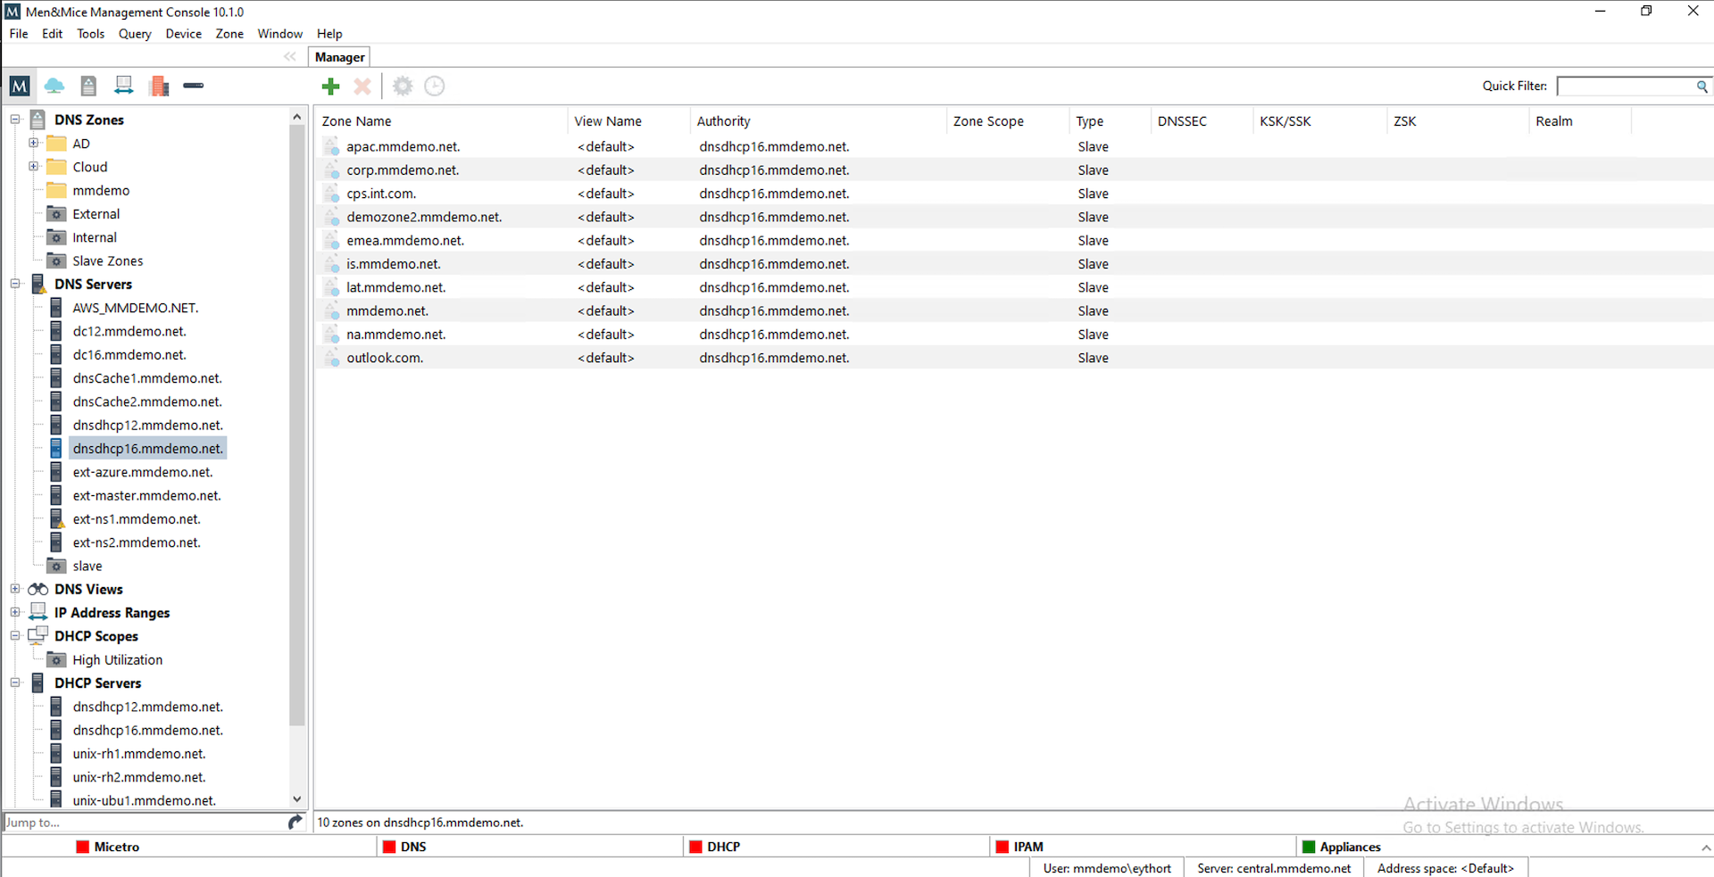Sort by Zone Name column header
The height and width of the screenshot is (877, 1714).
pos(442,121)
